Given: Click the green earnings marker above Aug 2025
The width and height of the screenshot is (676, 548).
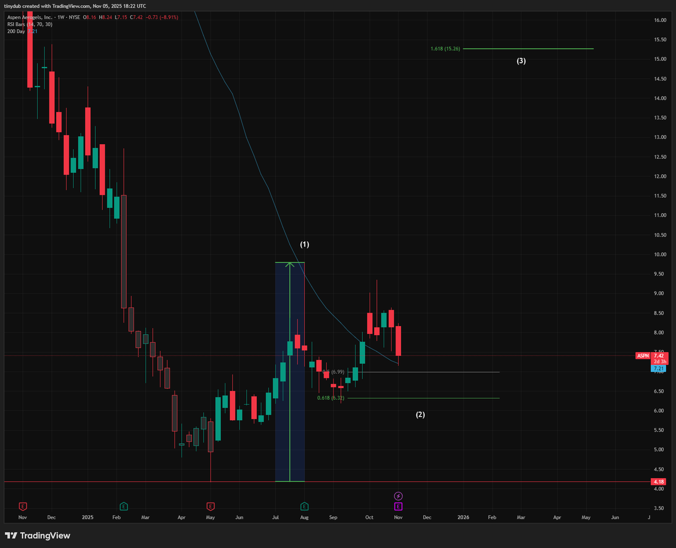Looking at the screenshot, I should 304,506.
